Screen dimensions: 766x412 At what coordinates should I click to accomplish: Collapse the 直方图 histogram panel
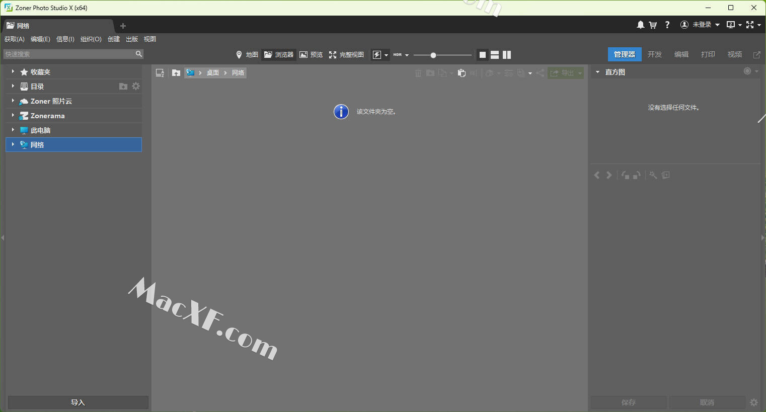(598, 72)
